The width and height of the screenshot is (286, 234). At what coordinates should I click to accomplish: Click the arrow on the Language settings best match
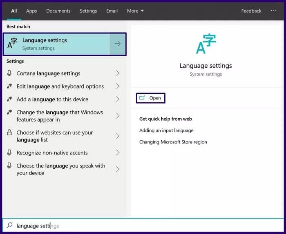pyautogui.click(x=118, y=44)
